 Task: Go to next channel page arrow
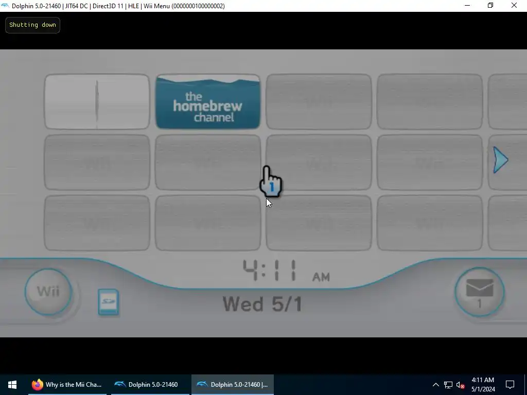(x=500, y=160)
